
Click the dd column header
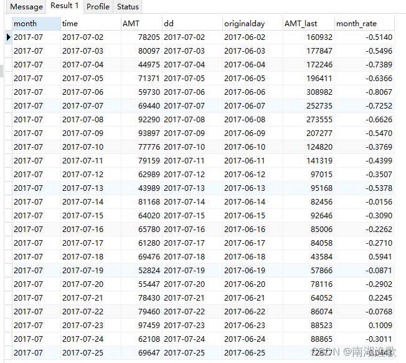click(191, 24)
